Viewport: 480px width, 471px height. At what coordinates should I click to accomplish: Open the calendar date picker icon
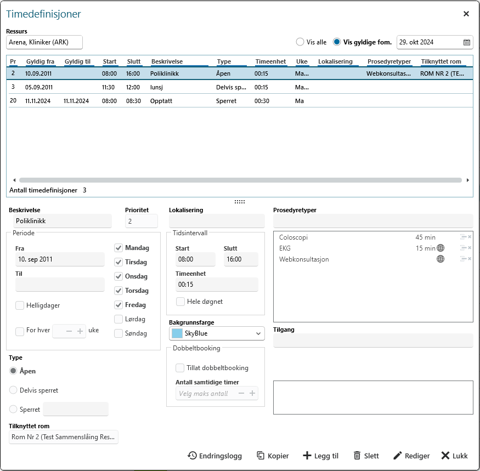pyautogui.click(x=466, y=42)
